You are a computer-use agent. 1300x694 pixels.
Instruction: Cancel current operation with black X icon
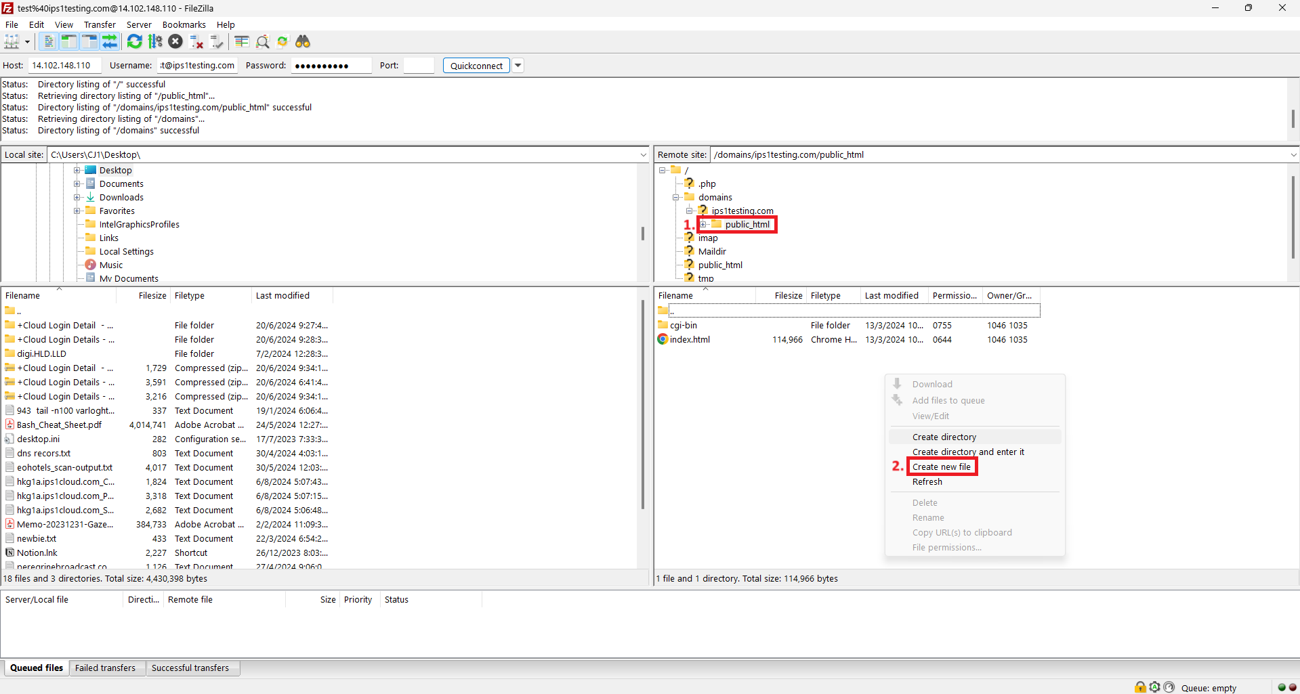click(x=175, y=42)
